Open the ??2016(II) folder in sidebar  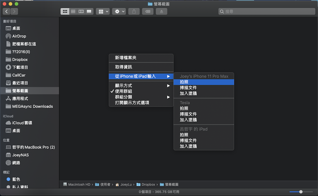point(29,52)
